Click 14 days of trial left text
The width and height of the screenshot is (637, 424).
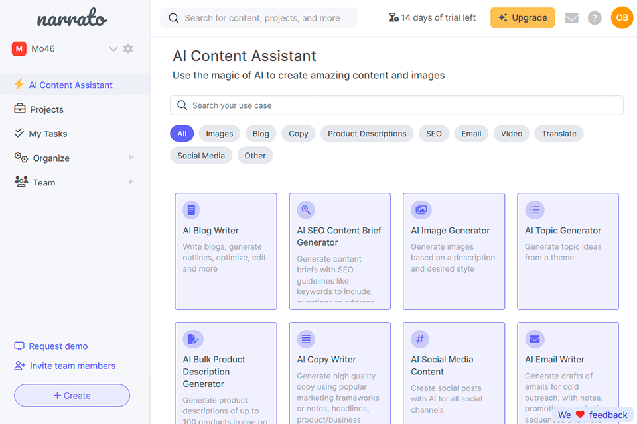coord(438,17)
